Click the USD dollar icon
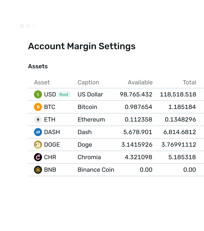Screen dimensions: 204x231 pyautogui.click(x=37, y=94)
